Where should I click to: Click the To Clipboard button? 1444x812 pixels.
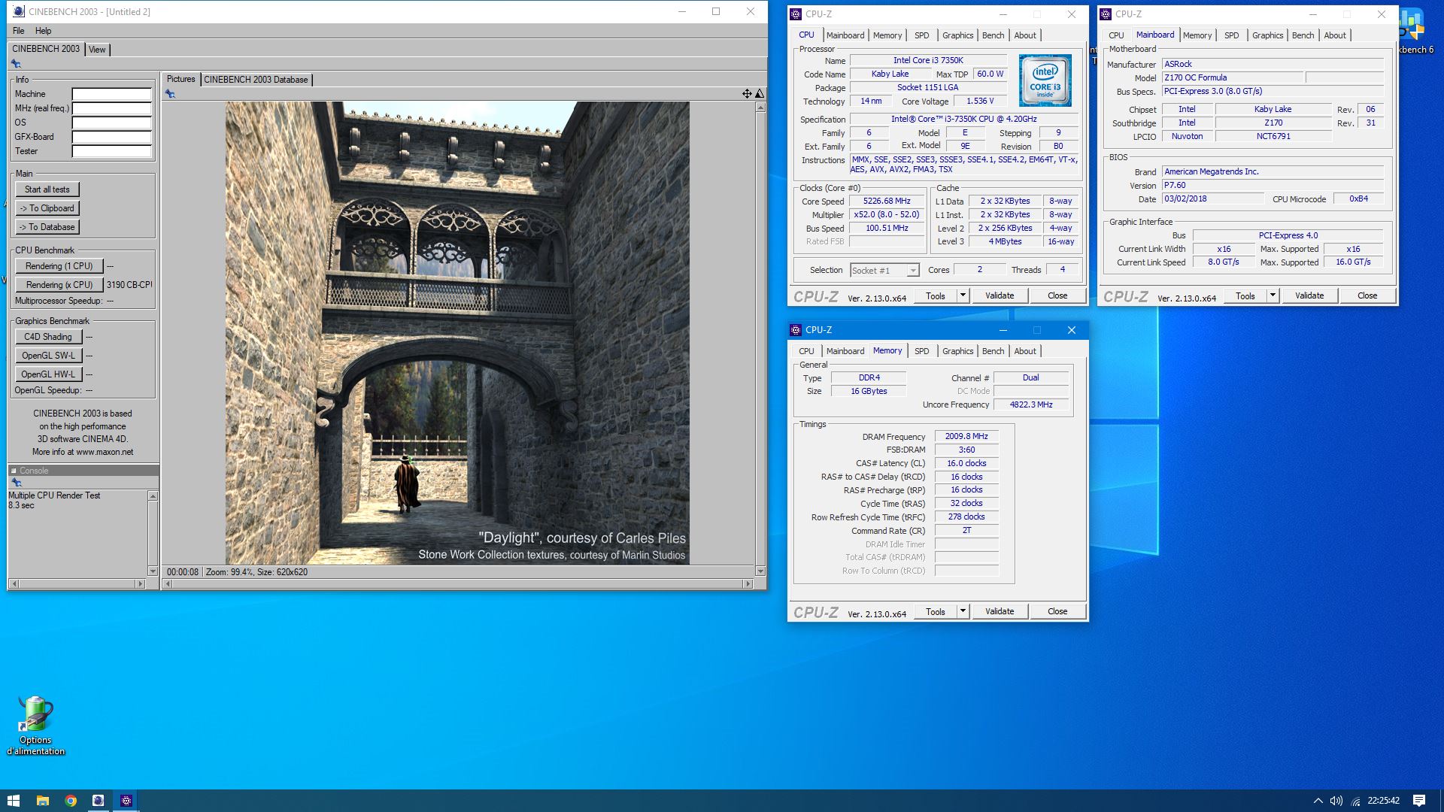47,208
